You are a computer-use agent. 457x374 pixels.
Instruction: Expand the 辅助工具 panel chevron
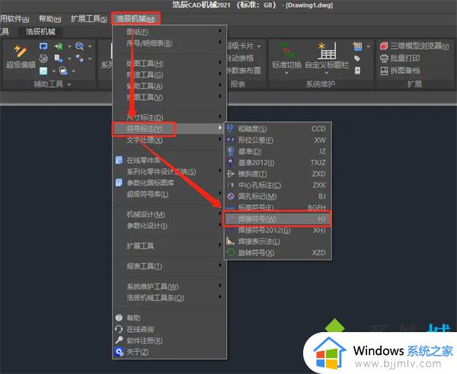[x=69, y=85]
